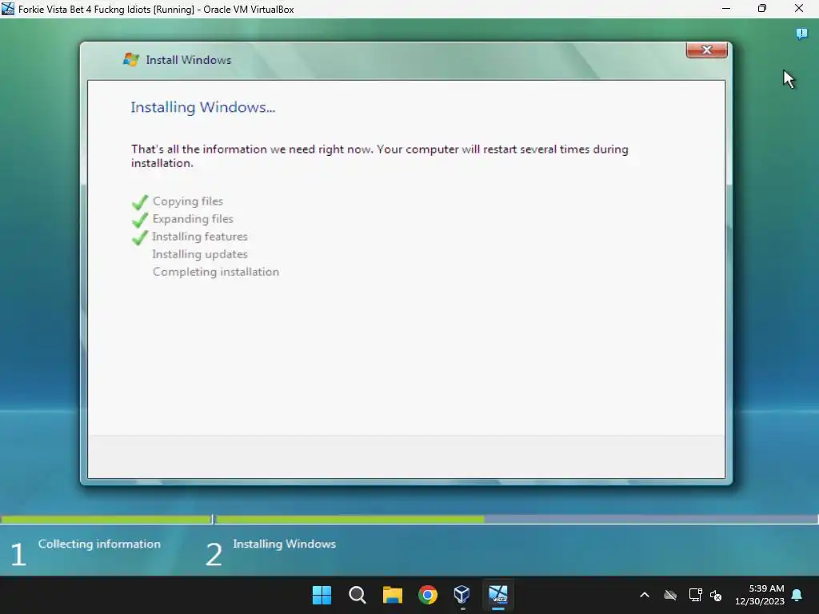Click the 'Installing updates' step text
The height and width of the screenshot is (614, 819).
199,254
